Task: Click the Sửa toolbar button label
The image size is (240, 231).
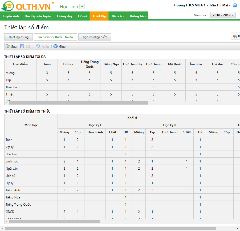Action: [x=14, y=47]
